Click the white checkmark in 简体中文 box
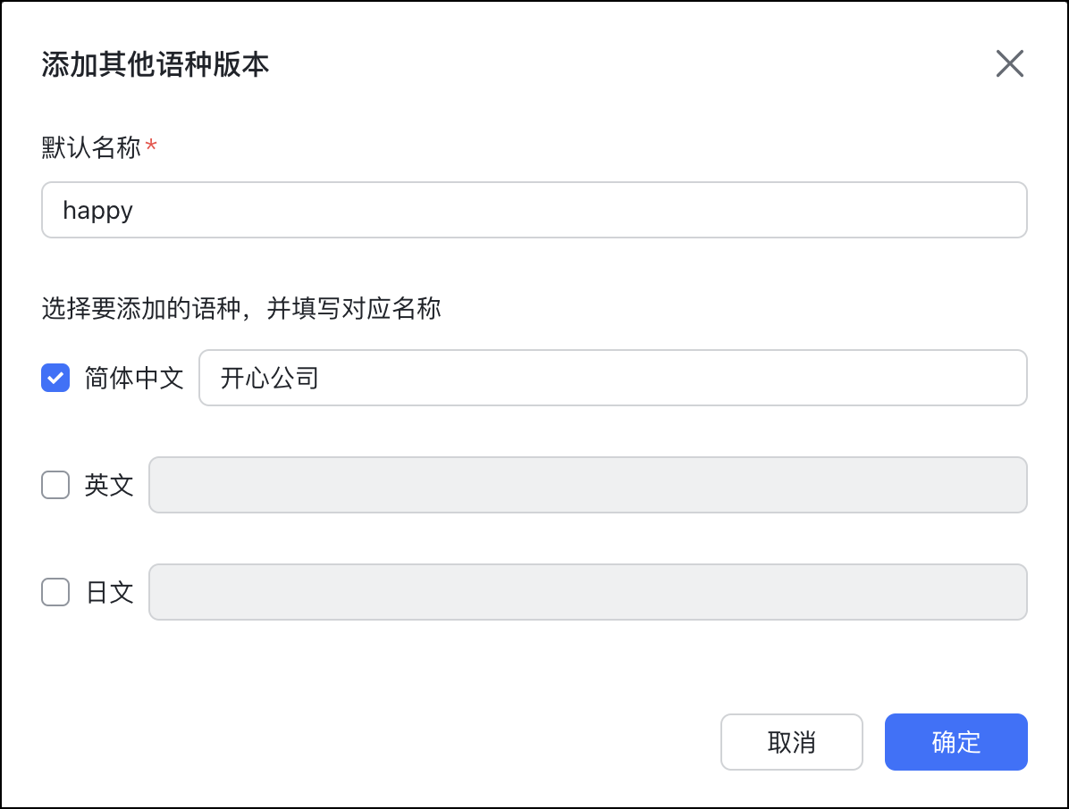This screenshot has width=1069, height=809. click(55, 378)
